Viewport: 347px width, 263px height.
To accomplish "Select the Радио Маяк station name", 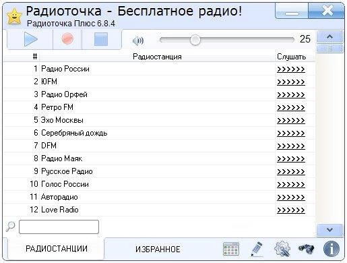I will (62, 158).
